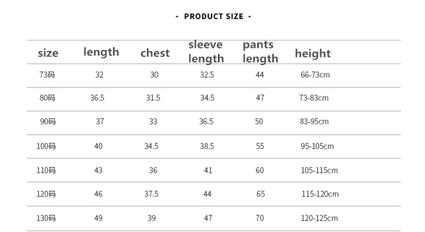
Task: Click the size column header
Action: (x=48, y=53)
